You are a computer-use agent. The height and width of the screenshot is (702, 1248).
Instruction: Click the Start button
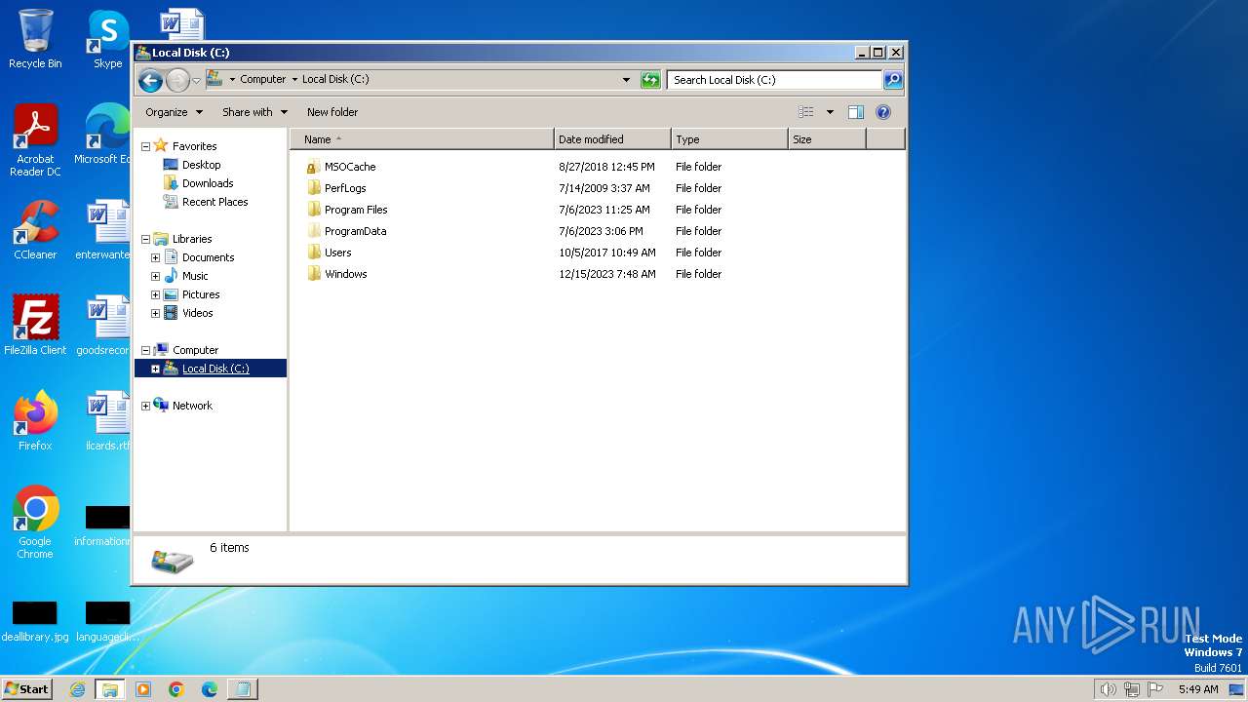click(x=26, y=688)
